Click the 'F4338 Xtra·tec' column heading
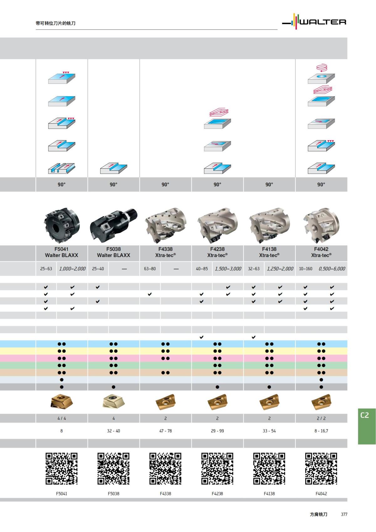Screen dimensions: 376x532 (x=166, y=252)
